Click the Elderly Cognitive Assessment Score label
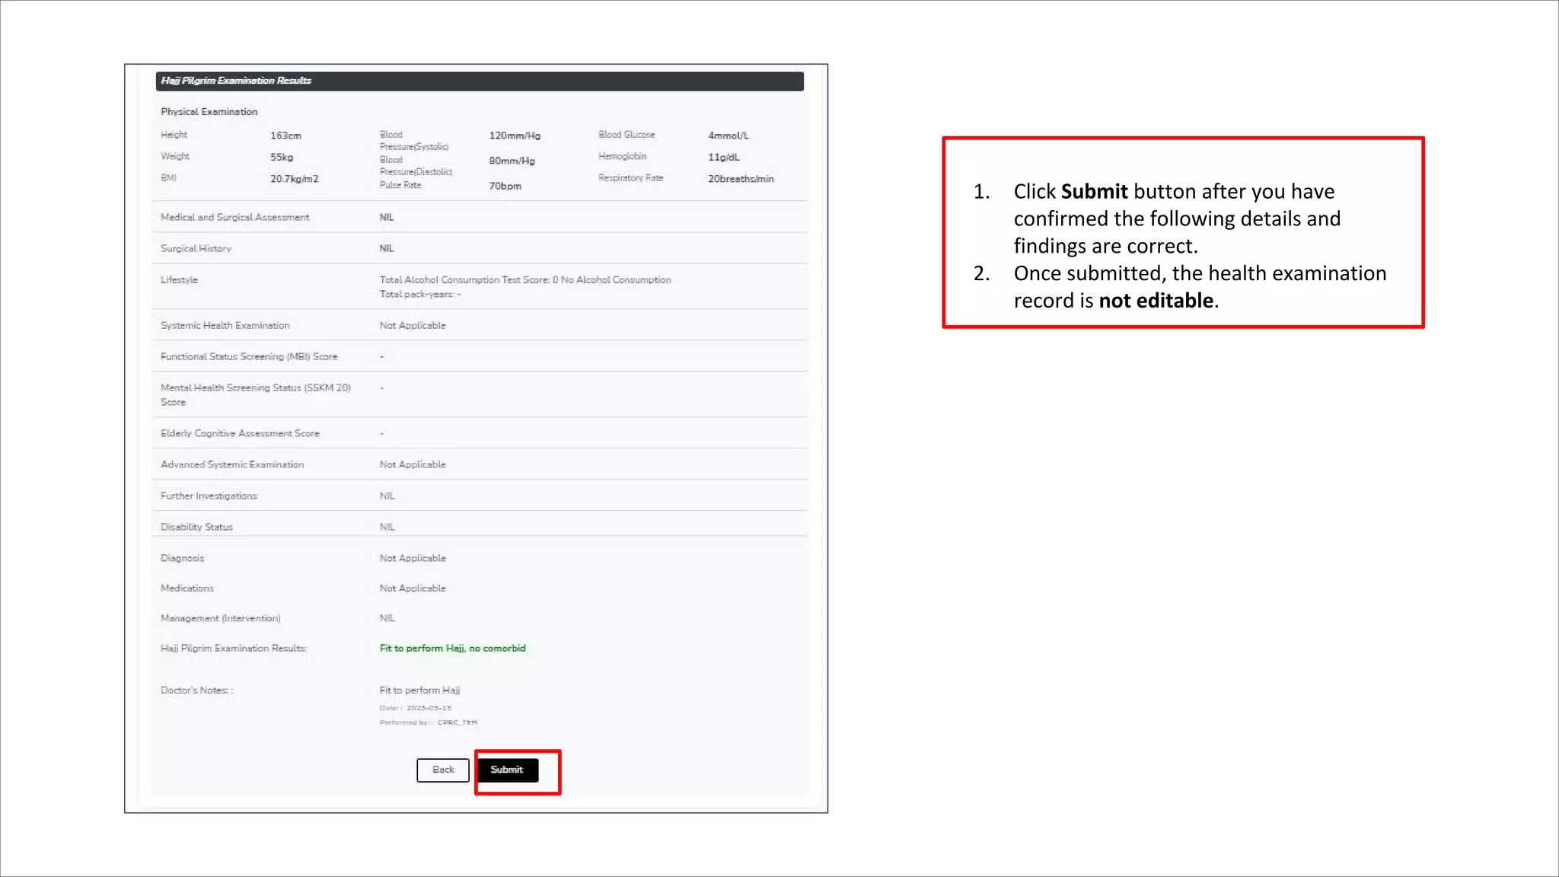The height and width of the screenshot is (877, 1559). 240,434
